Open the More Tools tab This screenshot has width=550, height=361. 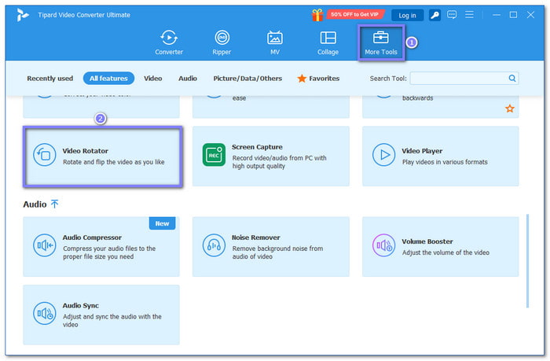tap(381, 42)
